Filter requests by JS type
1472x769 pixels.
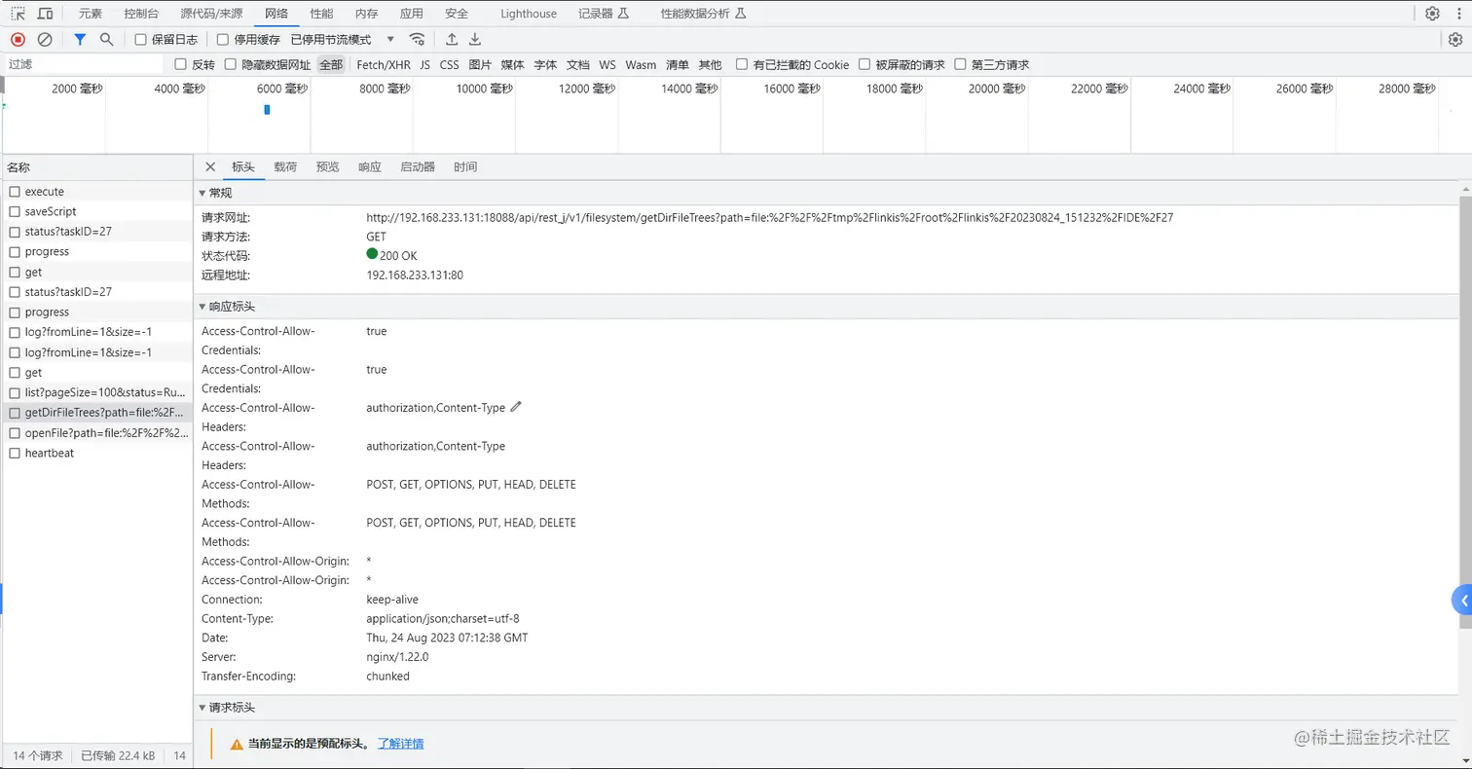(x=424, y=65)
